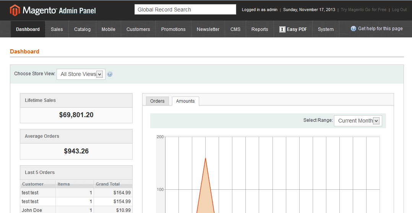Click the Log Out link
Screen dimensions: 412x213
tap(399, 10)
